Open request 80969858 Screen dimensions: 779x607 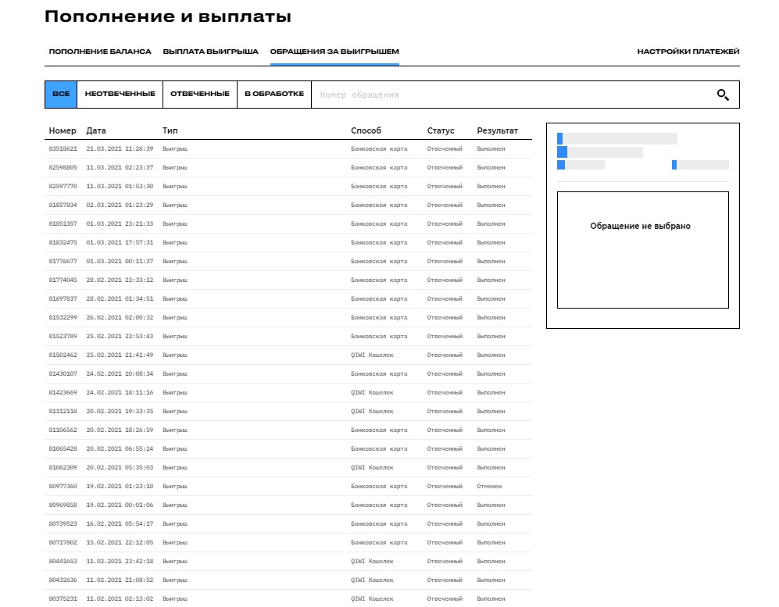pos(288,505)
